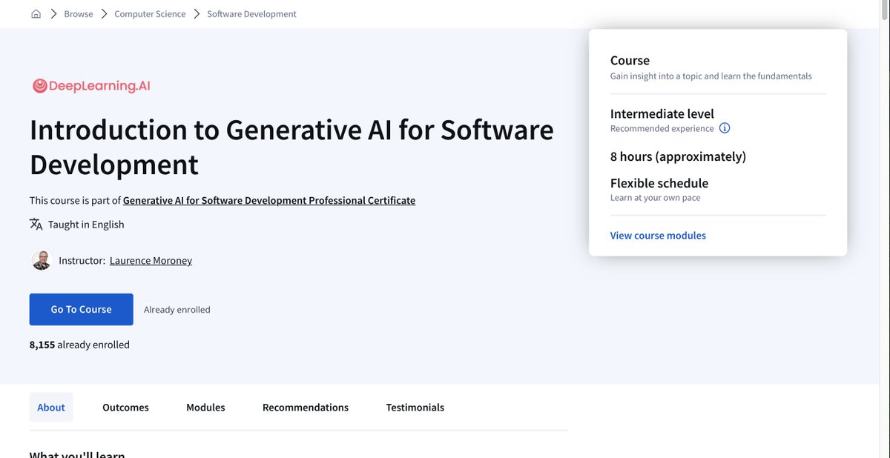Click the Go To Course button
Image resolution: width=890 pixels, height=458 pixels.
[x=82, y=309]
